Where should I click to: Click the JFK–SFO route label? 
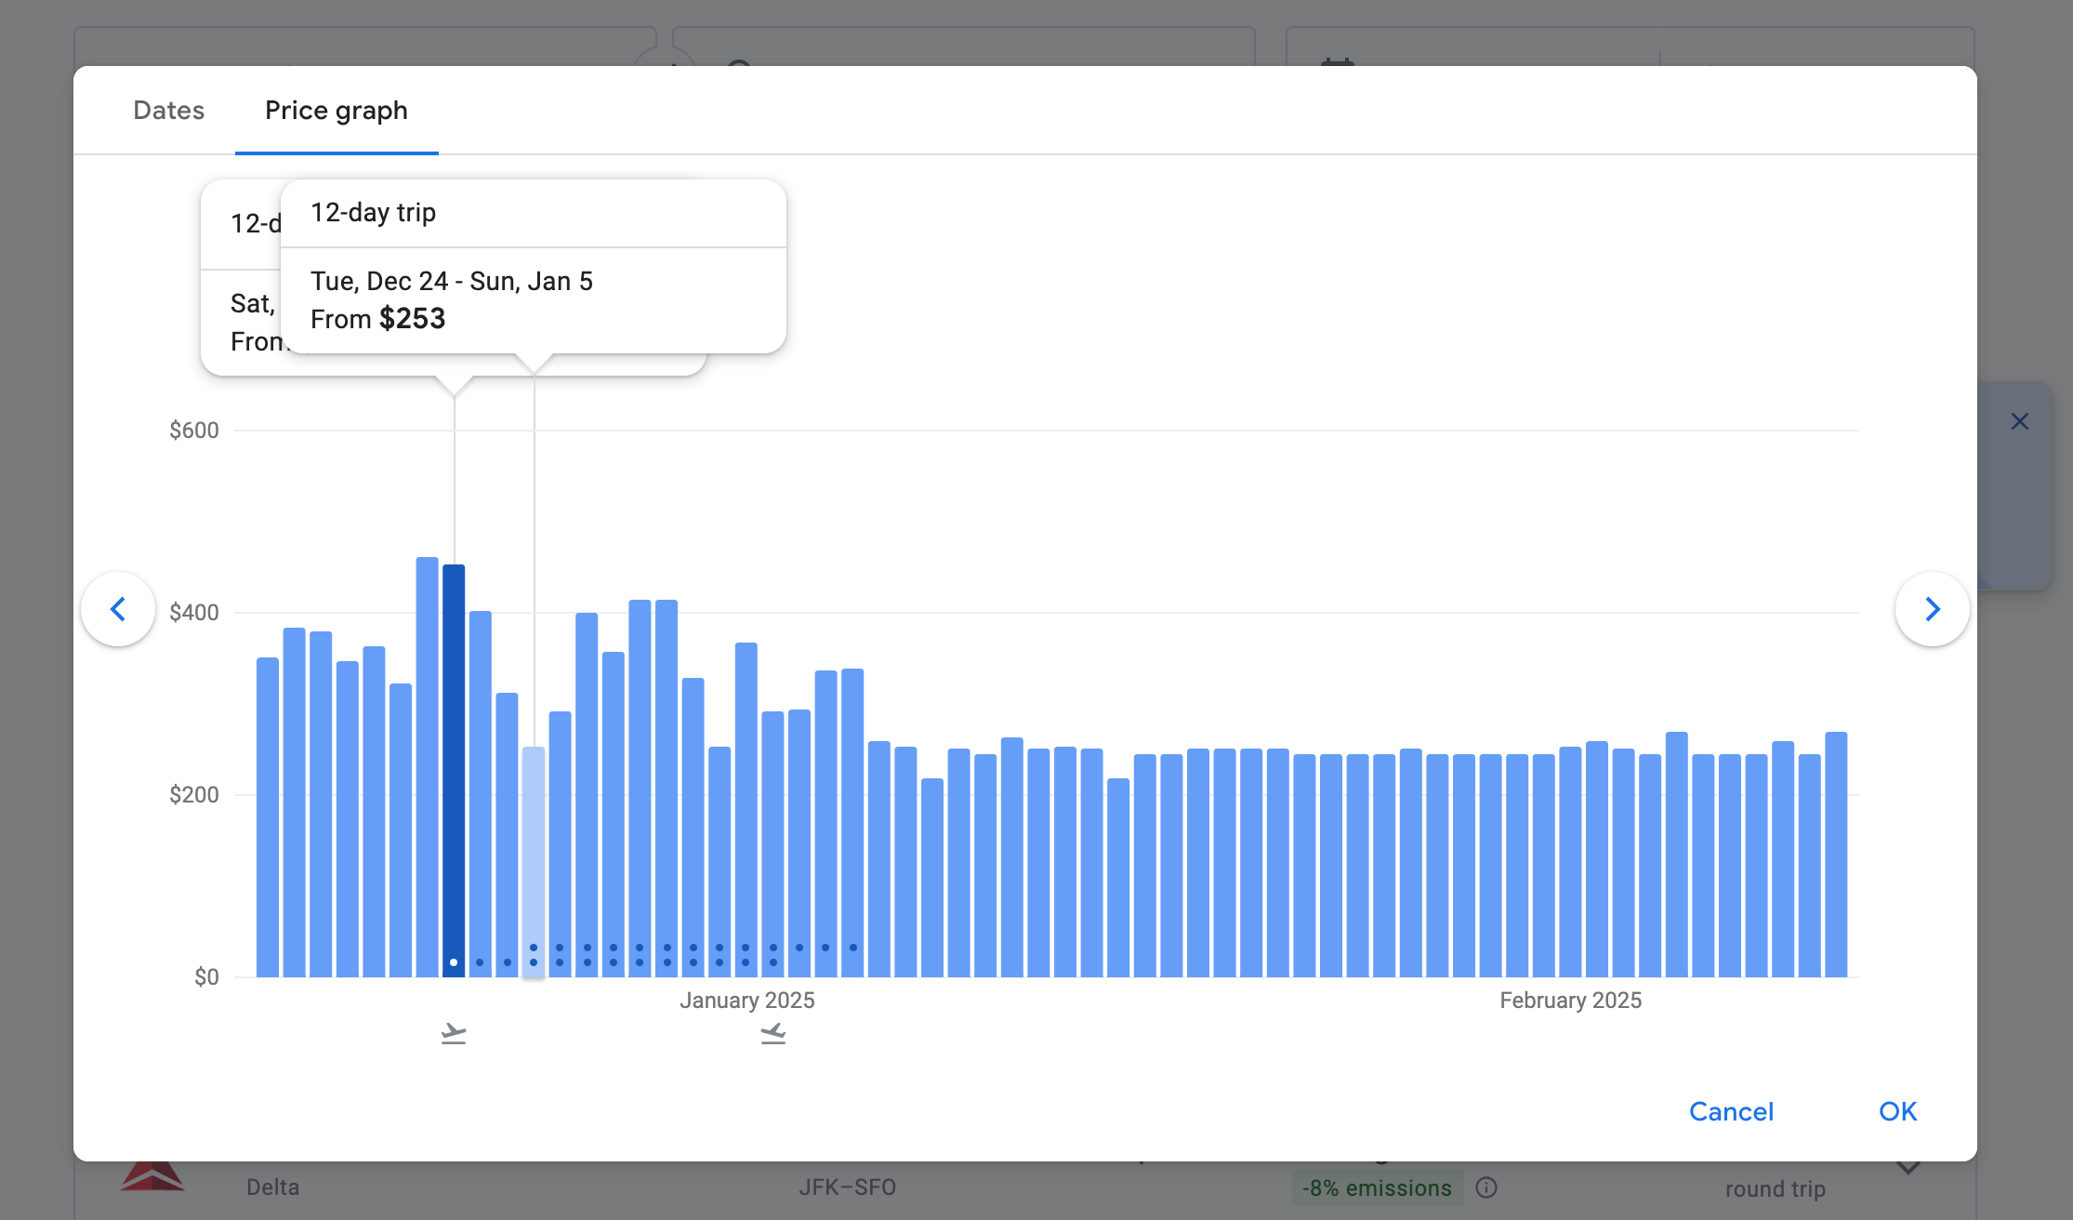click(x=847, y=1187)
